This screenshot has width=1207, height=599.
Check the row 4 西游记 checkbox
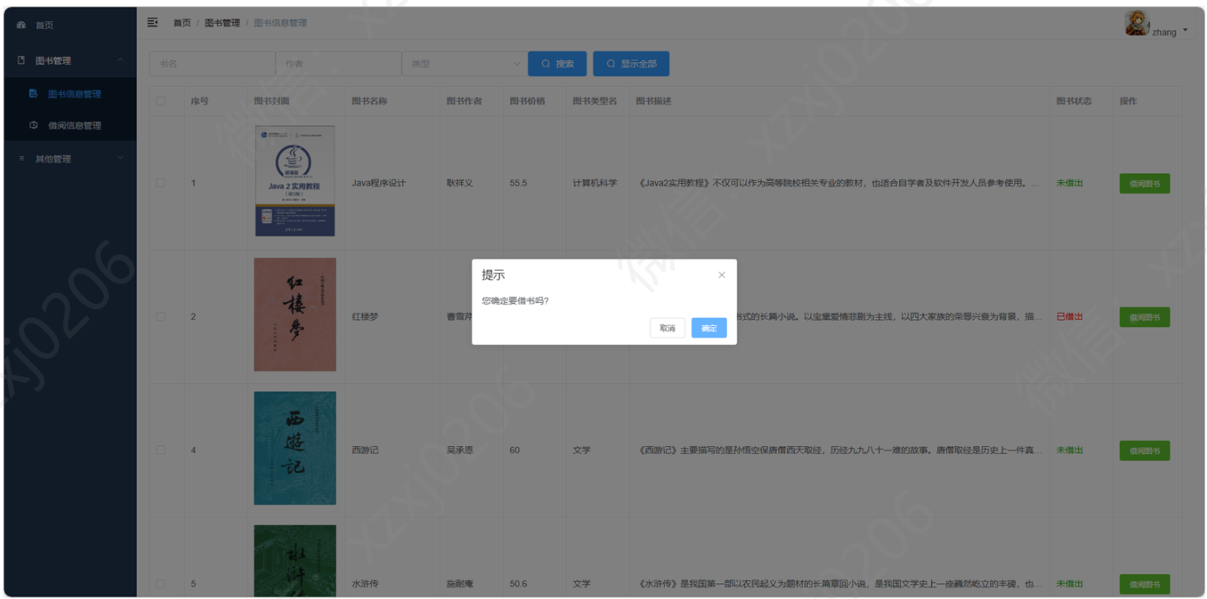(x=161, y=450)
